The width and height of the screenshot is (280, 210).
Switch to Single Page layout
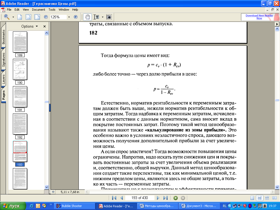point(252,198)
